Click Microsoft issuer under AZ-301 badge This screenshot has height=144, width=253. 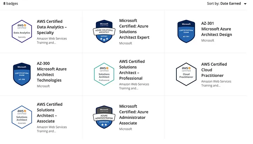click(208, 41)
